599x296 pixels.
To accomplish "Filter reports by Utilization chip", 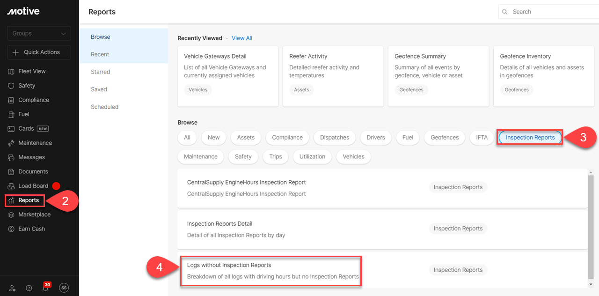I will click(x=312, y=156).
